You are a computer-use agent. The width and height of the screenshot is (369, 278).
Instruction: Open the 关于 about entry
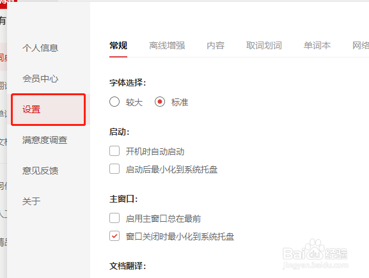31,201
